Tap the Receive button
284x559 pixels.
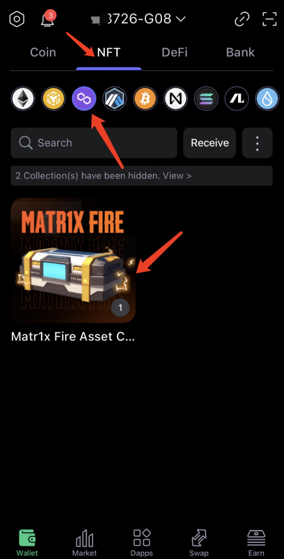tap(210, 143)
